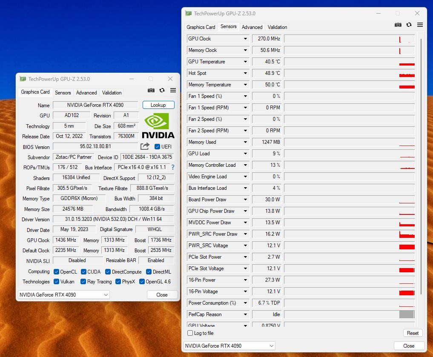Click the Driver Version field
The image size is (433, 357).
[113, 219]
